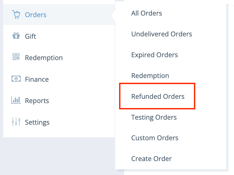Image resolution: width=234 pixels, height=175 pixels.
Task: Select the Orders label in sidebar
Action: 36,15
